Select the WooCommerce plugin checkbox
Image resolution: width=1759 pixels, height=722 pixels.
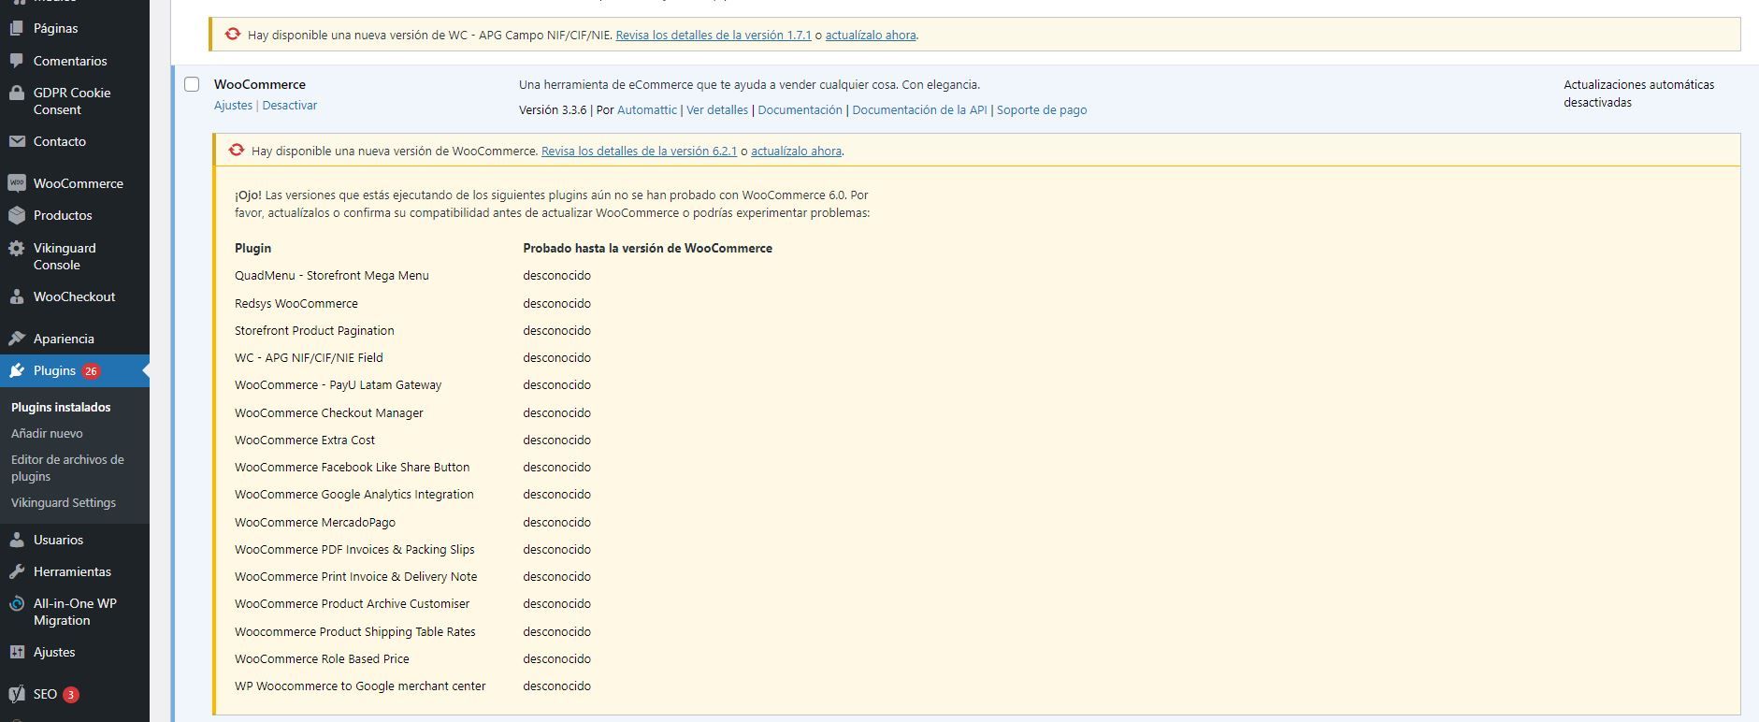(192, 84)
